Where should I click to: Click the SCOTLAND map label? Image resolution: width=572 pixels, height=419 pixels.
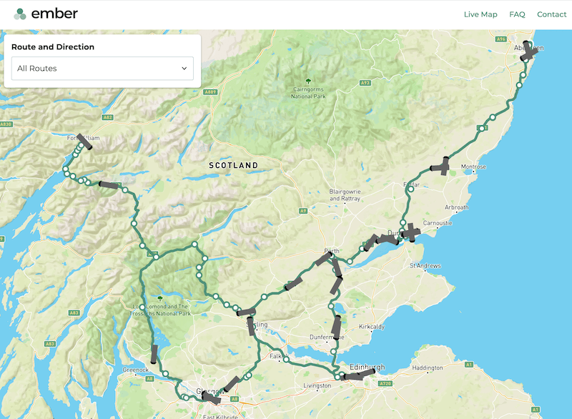(x=233, y=165)
